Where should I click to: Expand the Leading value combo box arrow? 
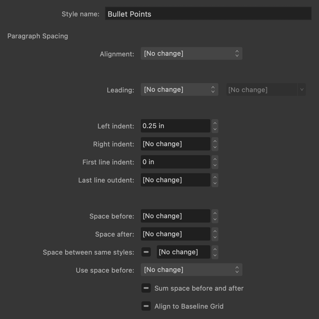tap(302, 89)
